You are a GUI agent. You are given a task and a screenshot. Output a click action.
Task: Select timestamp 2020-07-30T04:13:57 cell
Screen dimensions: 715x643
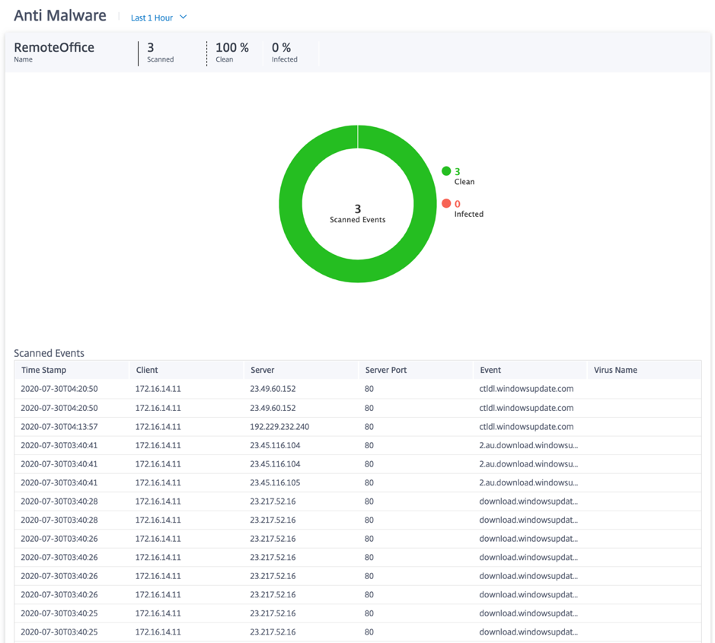[x=59, y=427]
